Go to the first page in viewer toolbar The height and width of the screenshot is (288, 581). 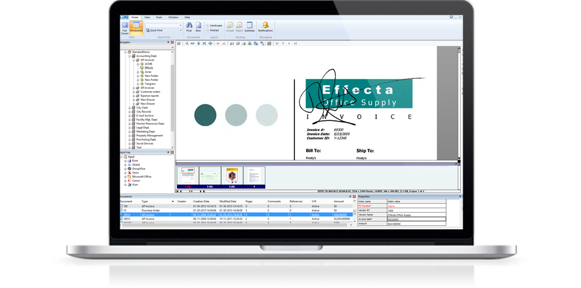point(277,43)
